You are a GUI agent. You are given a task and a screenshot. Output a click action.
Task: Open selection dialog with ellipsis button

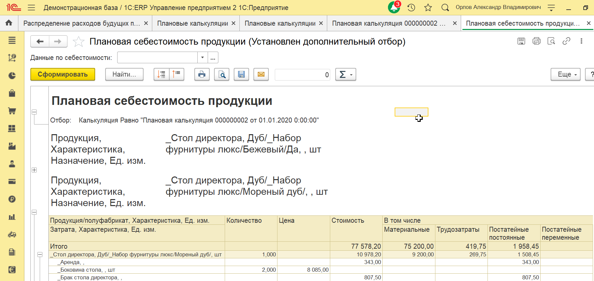pos(213,58)
